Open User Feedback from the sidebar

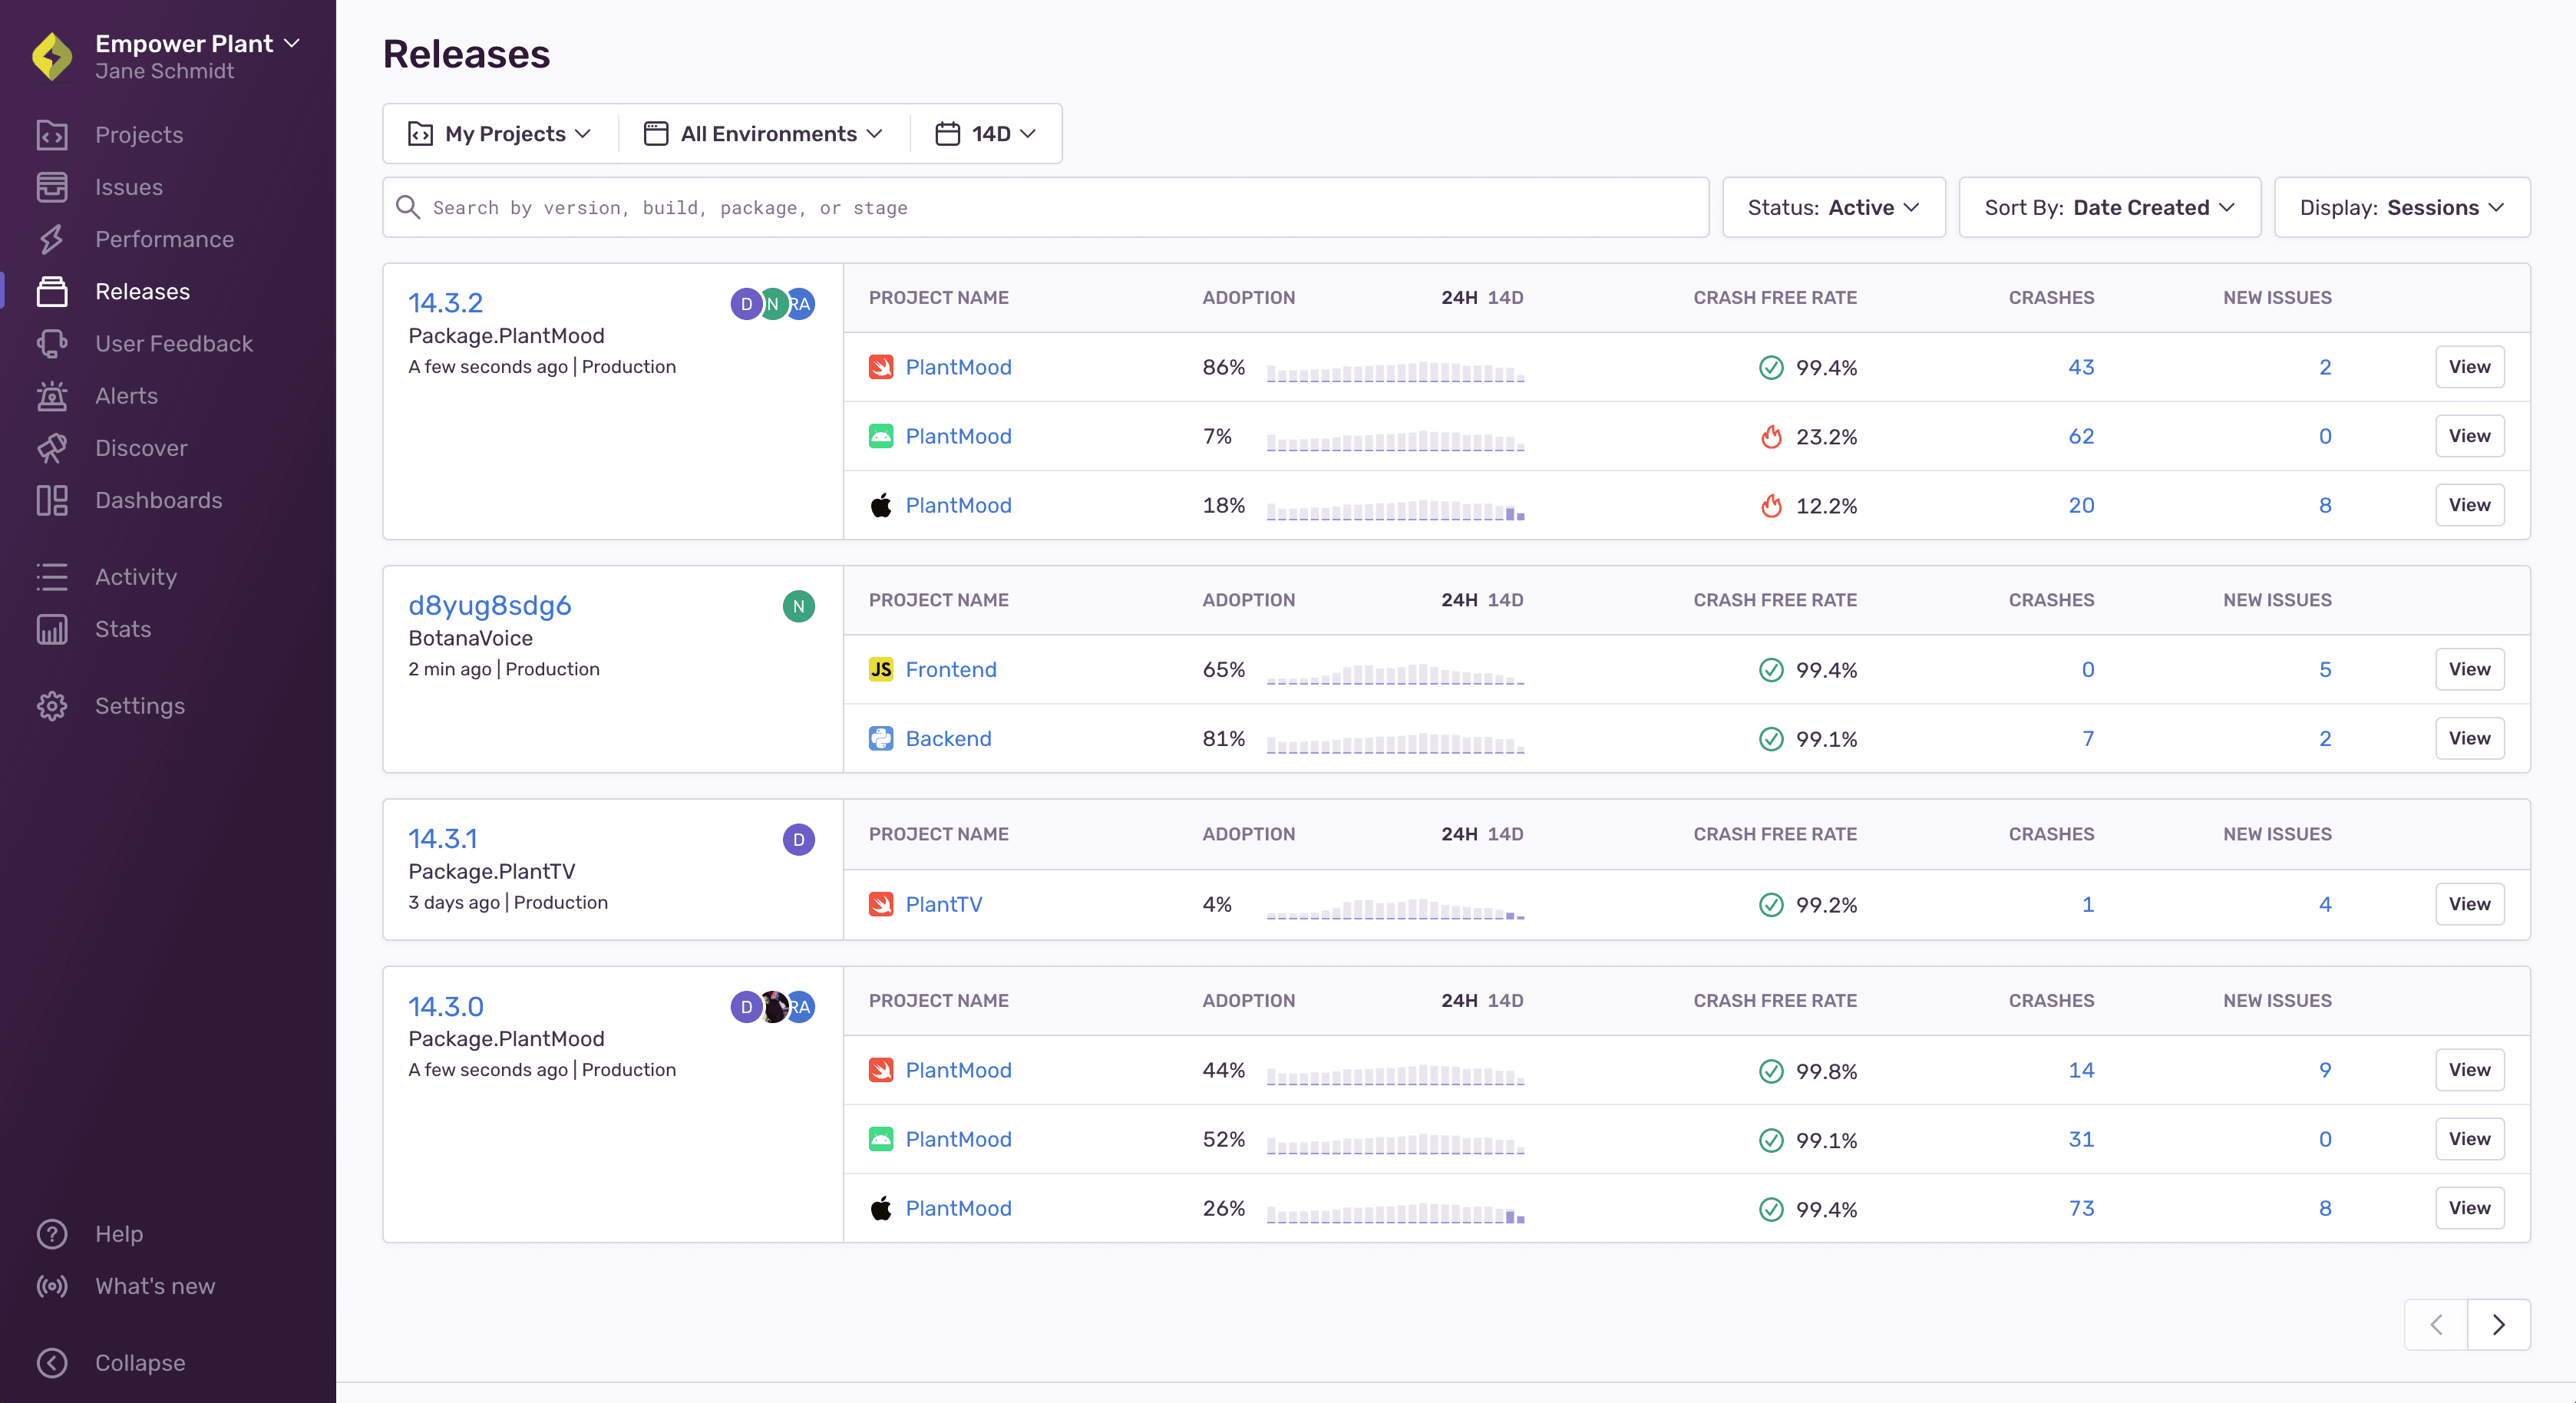(173, 343)
